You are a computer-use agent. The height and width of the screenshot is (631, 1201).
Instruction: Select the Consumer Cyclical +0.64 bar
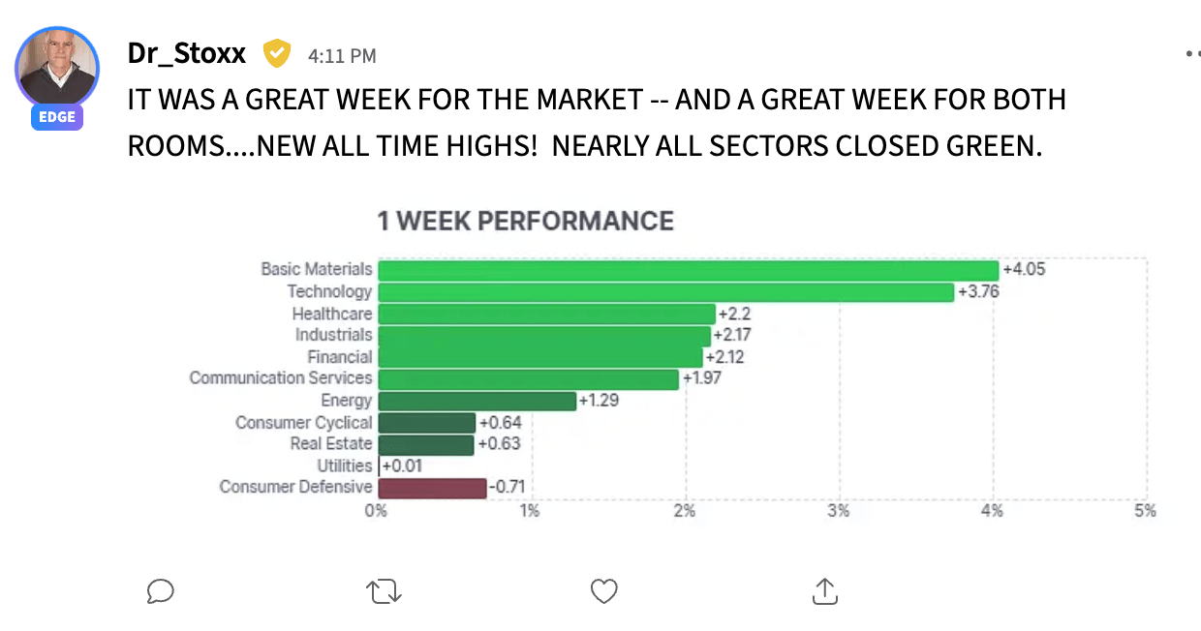coord(426,423)
